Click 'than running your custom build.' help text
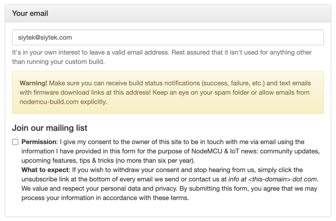 click(x=58, y=62)
